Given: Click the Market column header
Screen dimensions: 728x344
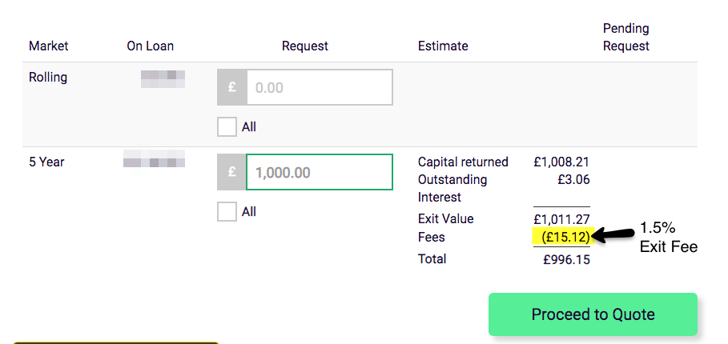Looking at the screenshot, I should click(49, 46).
